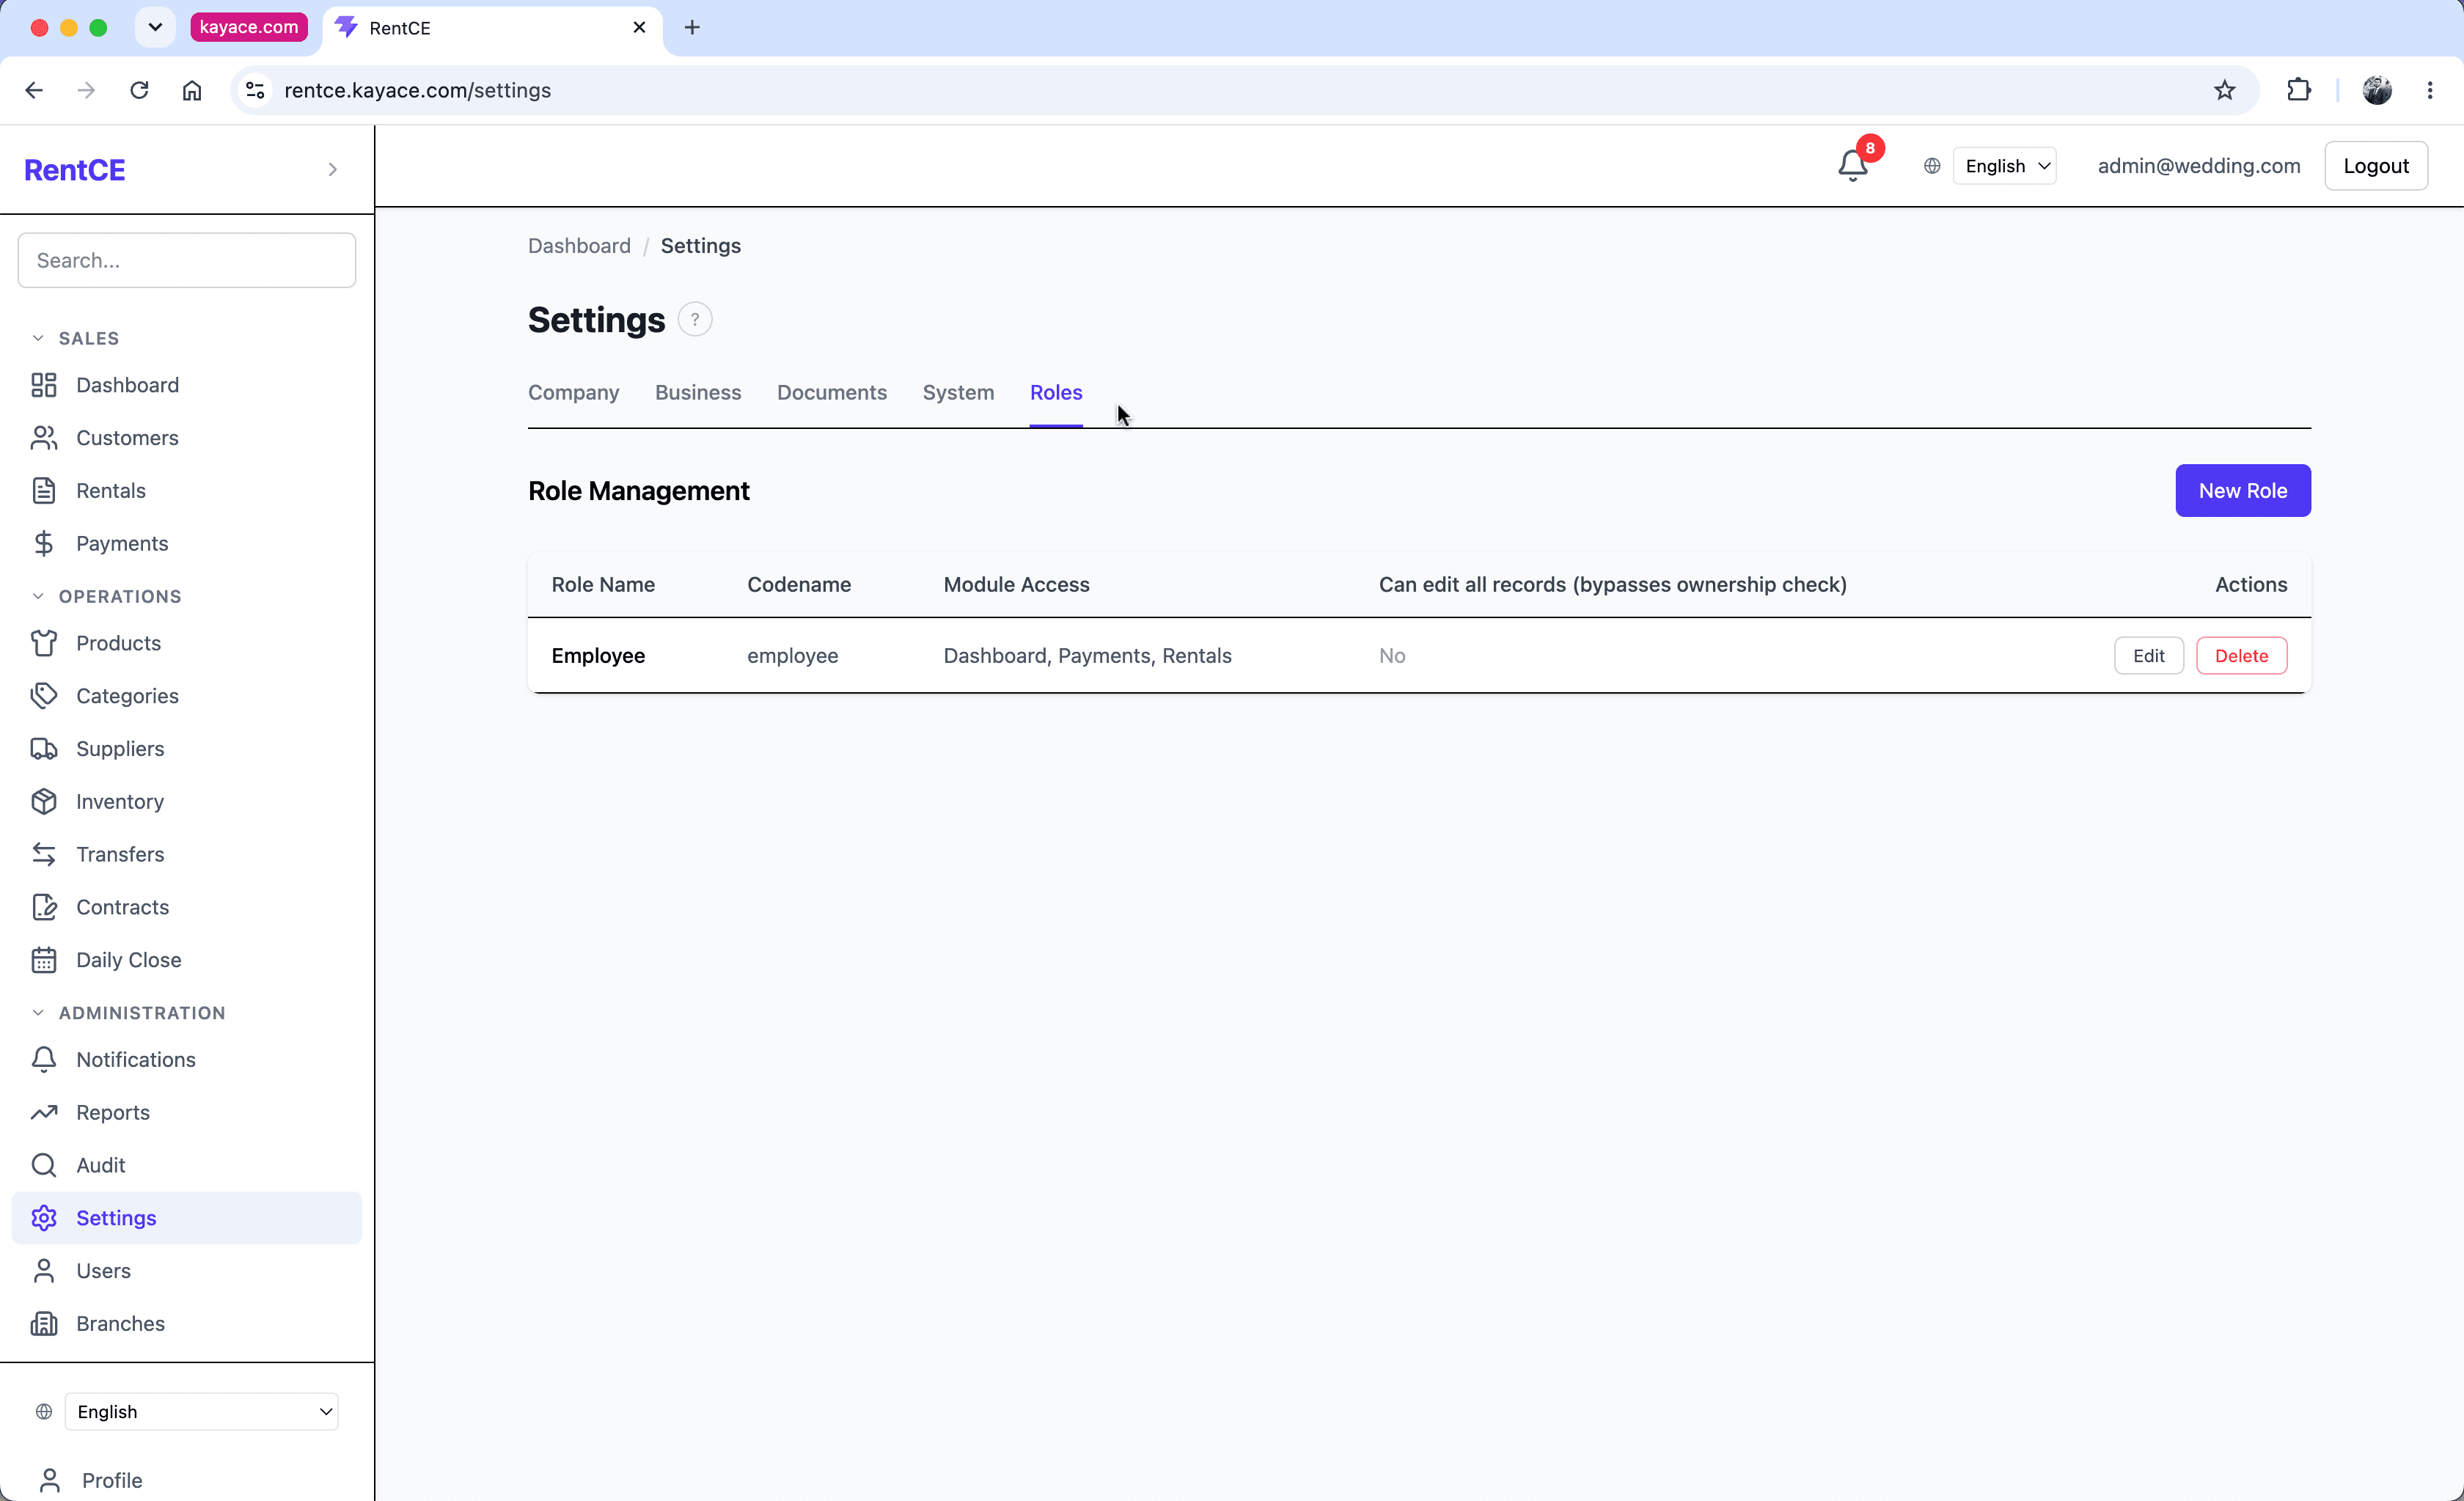Edit the Employee role
The image size is (2464, 1501).
pos(2148,656)
